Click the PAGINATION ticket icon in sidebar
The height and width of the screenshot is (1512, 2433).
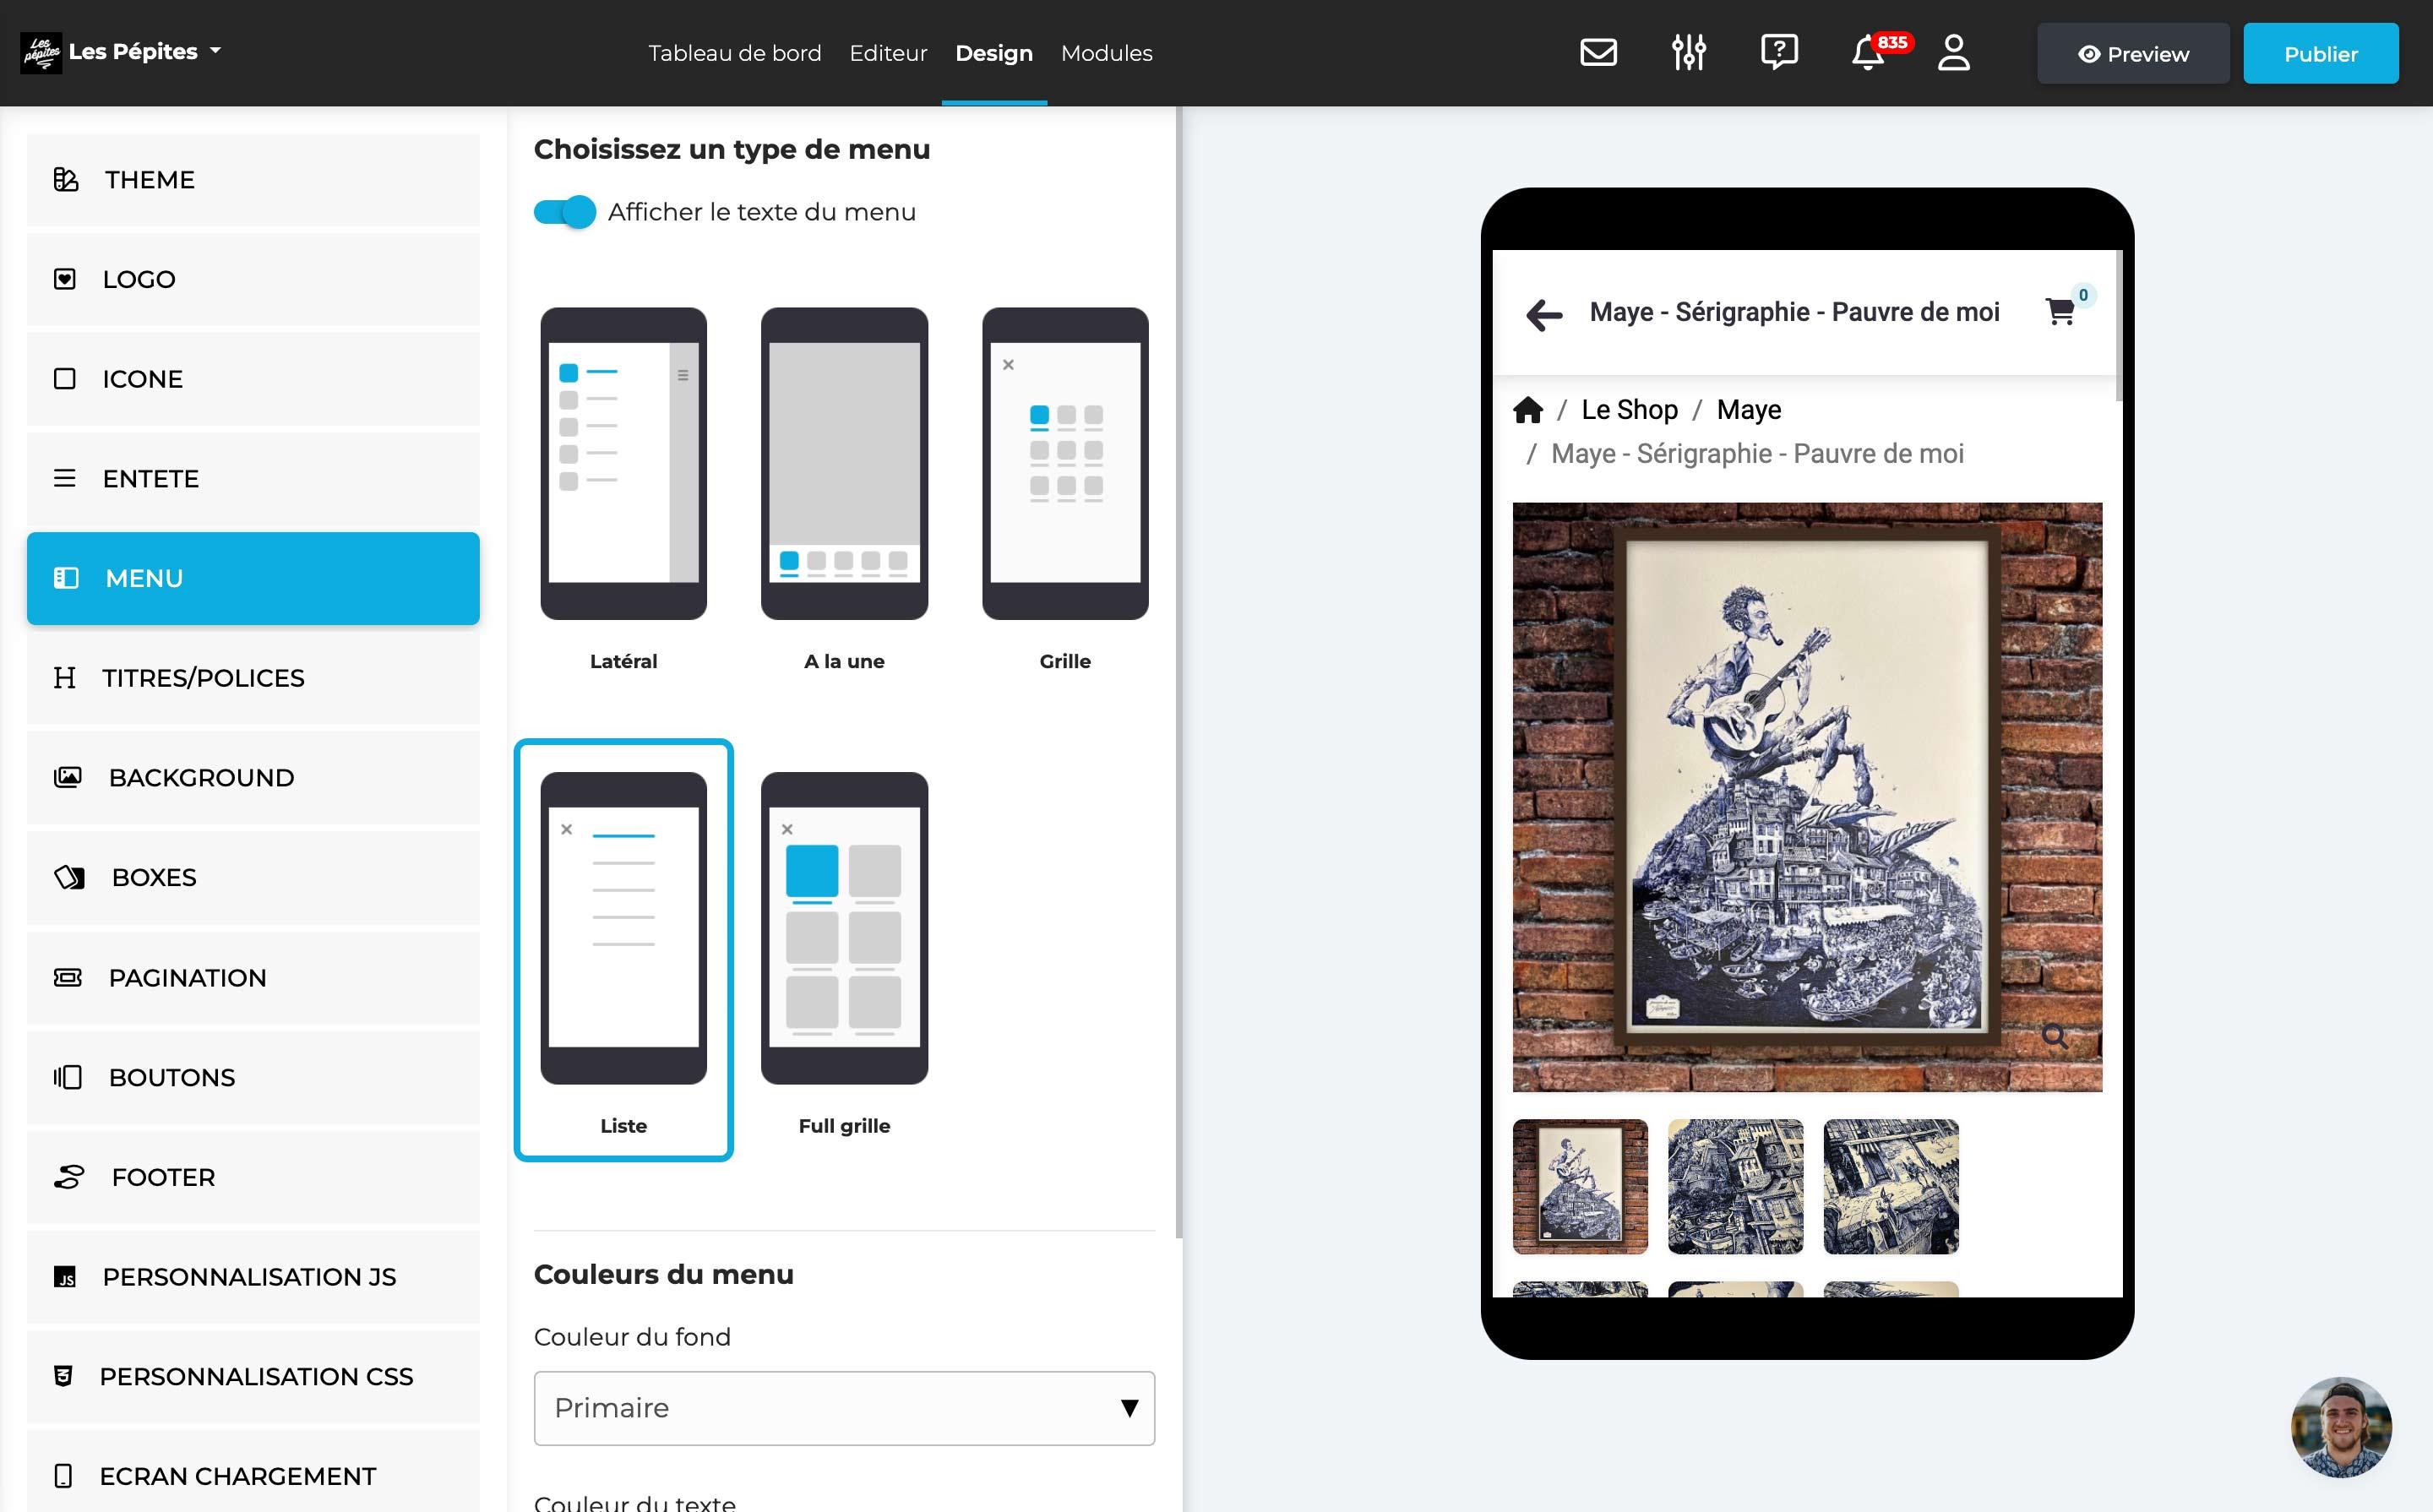pos(67,977)
